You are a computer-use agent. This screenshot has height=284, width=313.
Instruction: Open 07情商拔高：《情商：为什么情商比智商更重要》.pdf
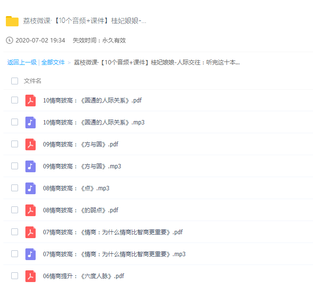point(113,232)
